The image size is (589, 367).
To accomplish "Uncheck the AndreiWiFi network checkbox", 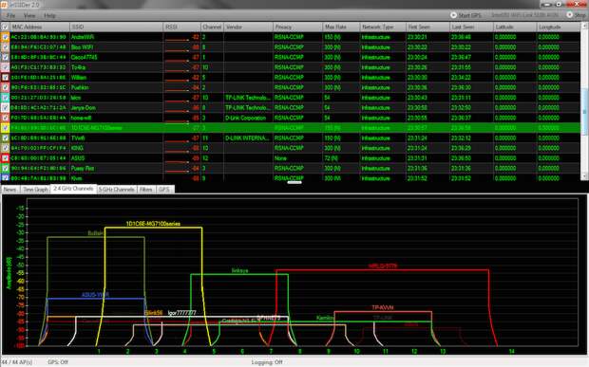I will [5, 37].
